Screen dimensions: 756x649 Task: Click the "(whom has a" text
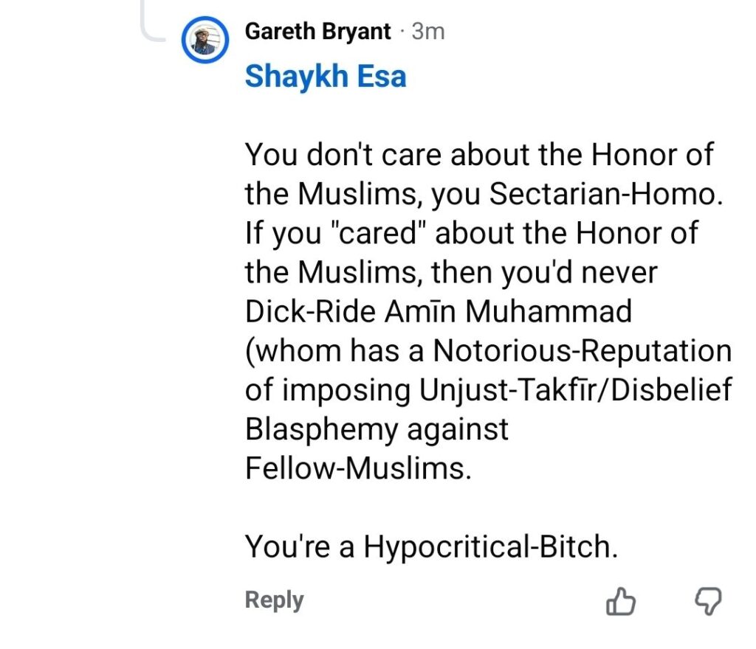click(x=335, y=351)
